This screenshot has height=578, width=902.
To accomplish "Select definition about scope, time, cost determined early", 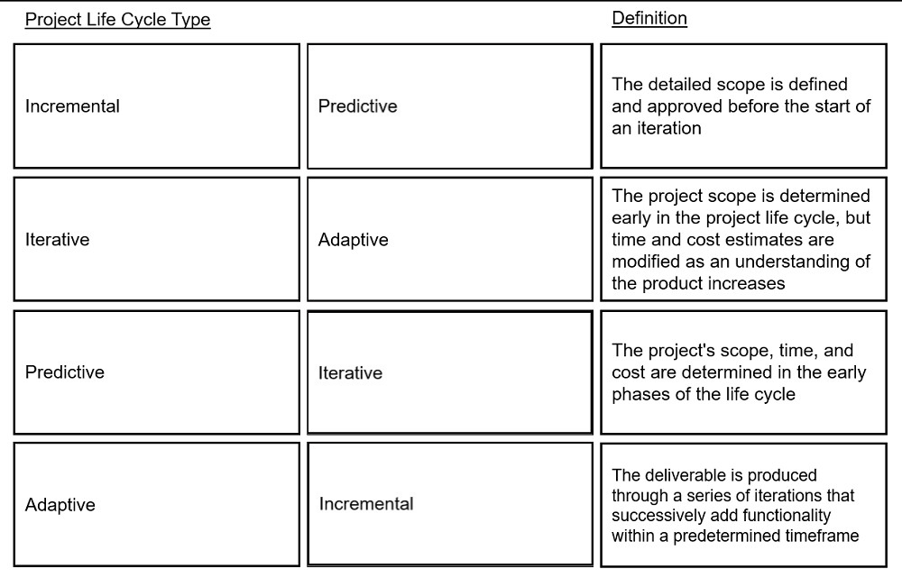I will coord(743,372).
